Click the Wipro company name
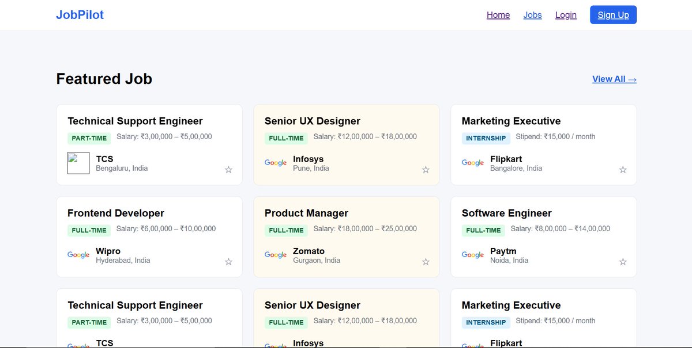This screenshot has width=692, height=348. coord(108,251)
